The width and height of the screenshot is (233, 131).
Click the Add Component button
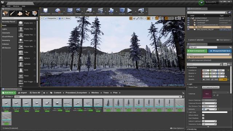coord(197,51)
